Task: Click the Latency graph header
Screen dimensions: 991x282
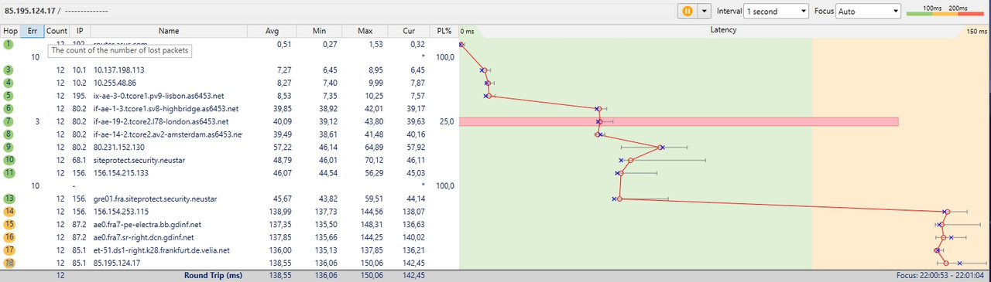Action: (723, 30)
